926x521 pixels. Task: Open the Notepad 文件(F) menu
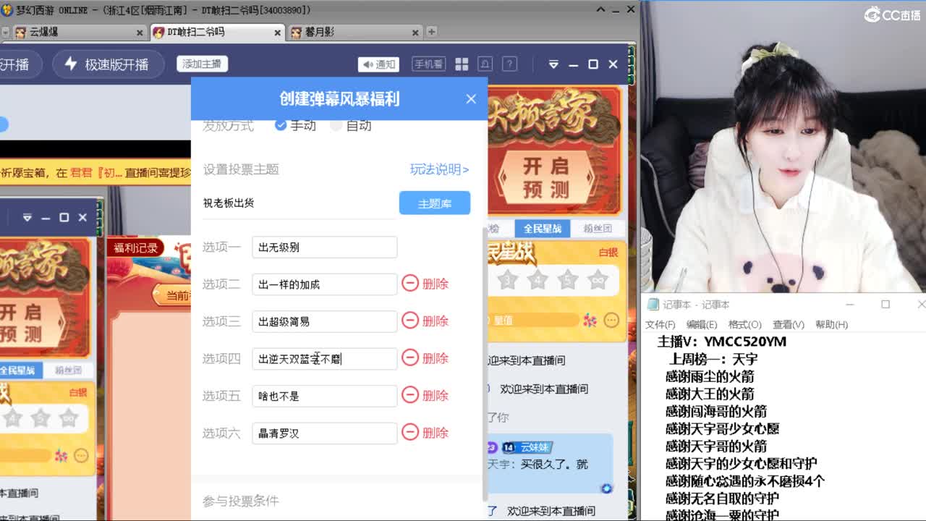(660, 324)
